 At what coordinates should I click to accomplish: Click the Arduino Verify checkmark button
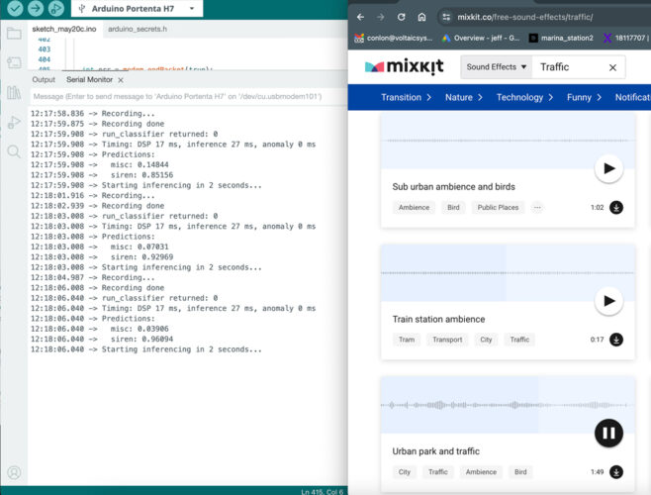pos(14,8)
